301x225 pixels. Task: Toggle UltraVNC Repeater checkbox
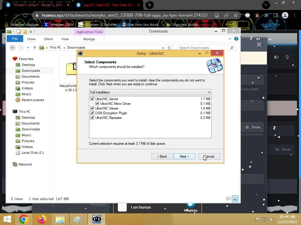[x=92, y=118]
